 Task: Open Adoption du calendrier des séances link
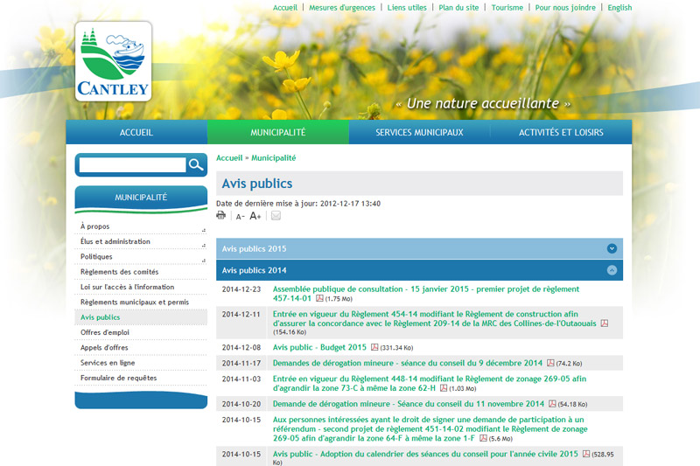425,454
